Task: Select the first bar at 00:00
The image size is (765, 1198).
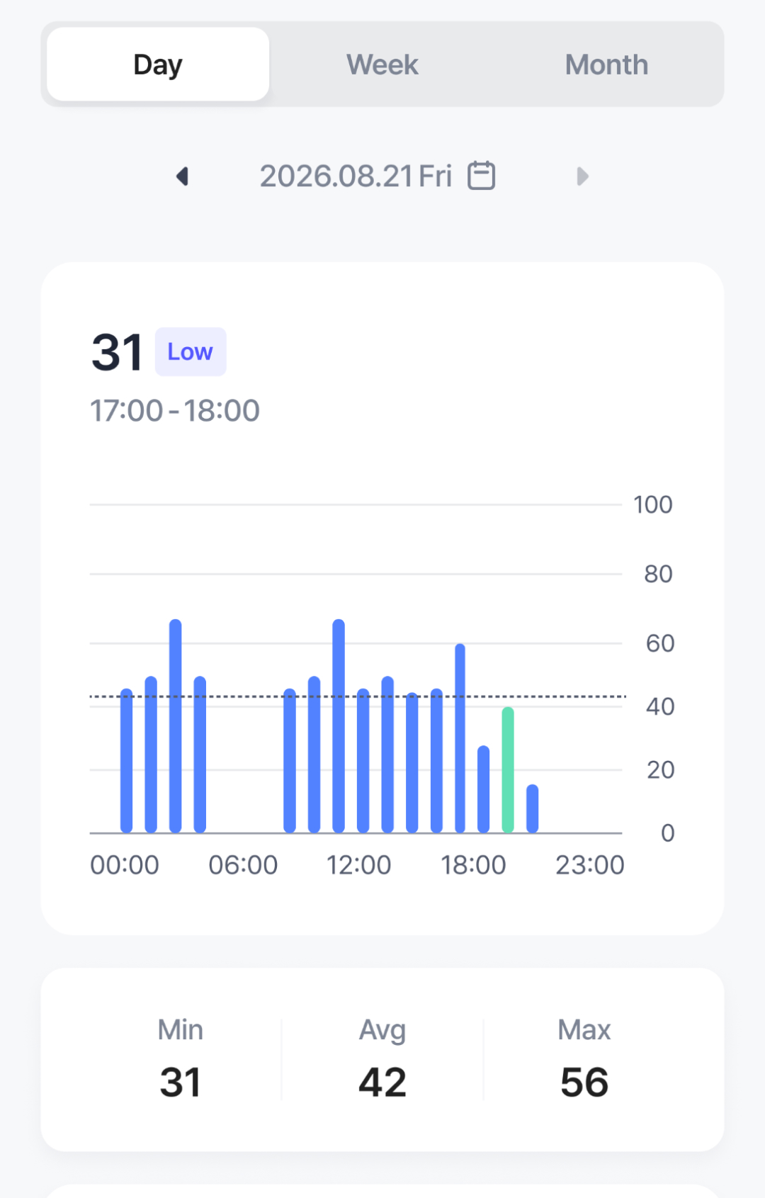Action: 127,760
